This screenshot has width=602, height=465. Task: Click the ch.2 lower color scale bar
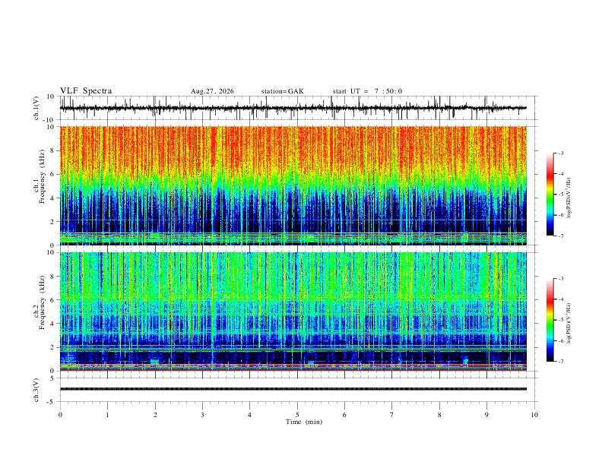coord(550,320)
